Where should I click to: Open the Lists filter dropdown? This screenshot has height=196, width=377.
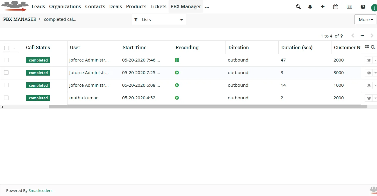159,19
